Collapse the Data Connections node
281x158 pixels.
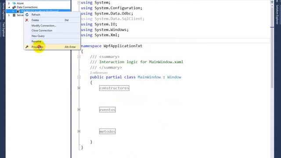pyautogui.click(x=9, y=7)
